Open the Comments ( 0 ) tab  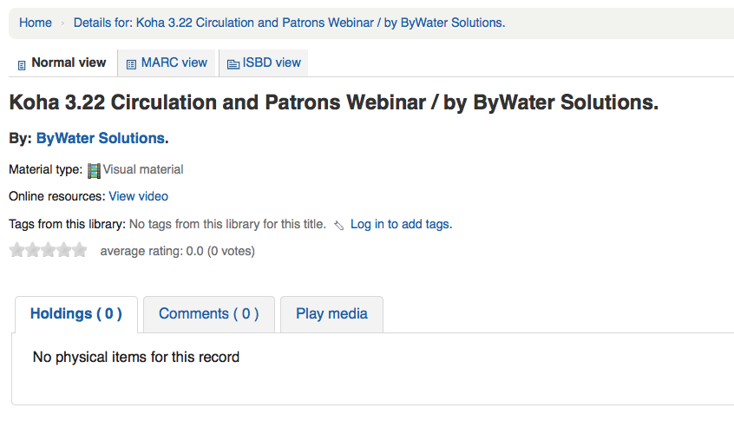208,314
